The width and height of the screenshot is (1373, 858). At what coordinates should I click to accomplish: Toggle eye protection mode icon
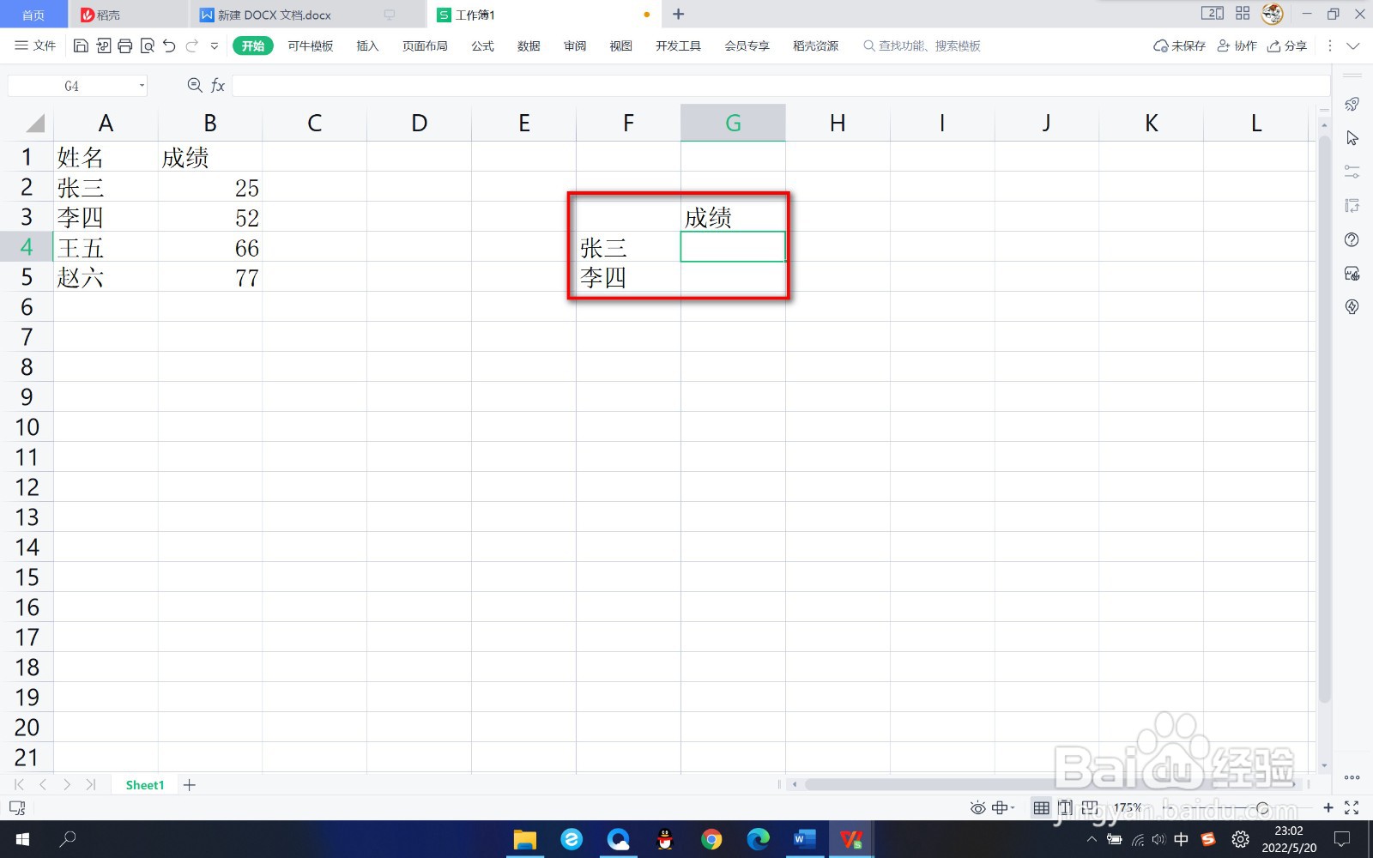[977, 808]
